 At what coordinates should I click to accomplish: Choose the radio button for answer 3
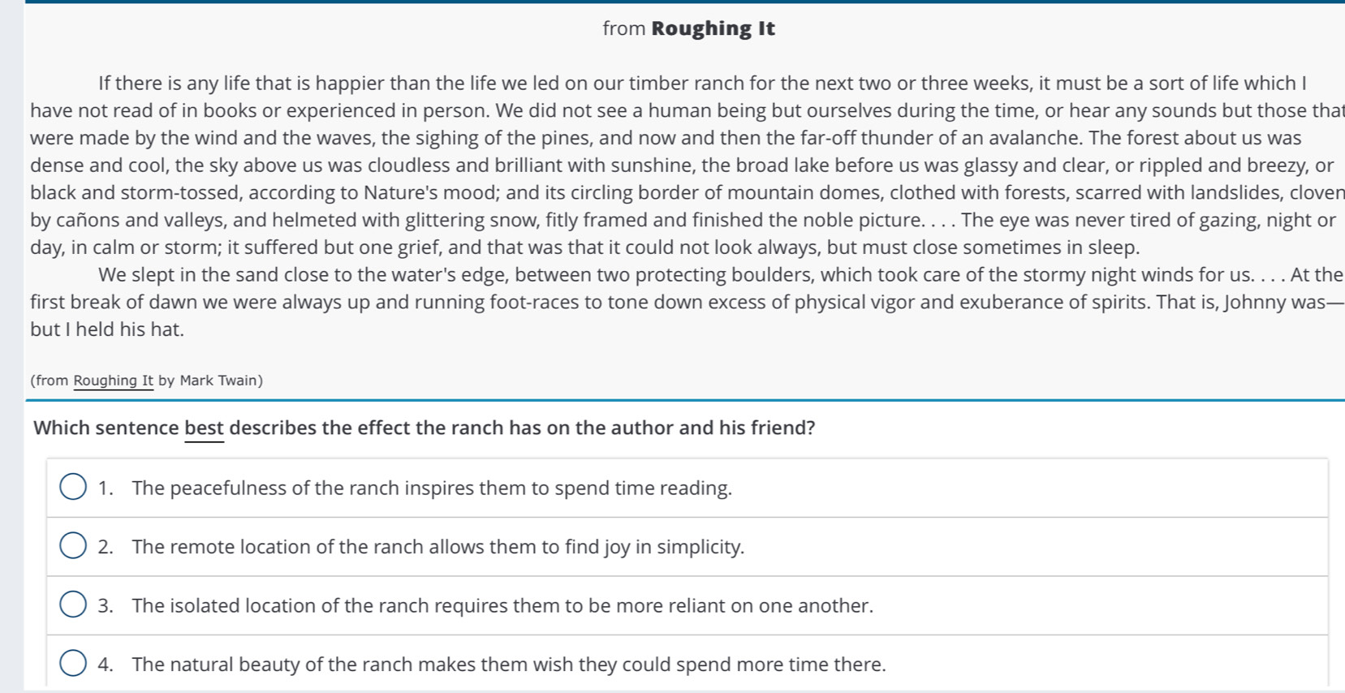73,605
